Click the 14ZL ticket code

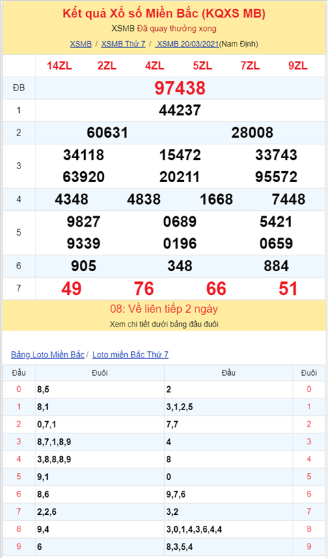point(59,66)
